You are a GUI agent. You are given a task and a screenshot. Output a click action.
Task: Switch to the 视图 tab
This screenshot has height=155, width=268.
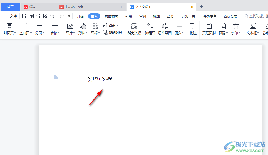tap(157, 16)
